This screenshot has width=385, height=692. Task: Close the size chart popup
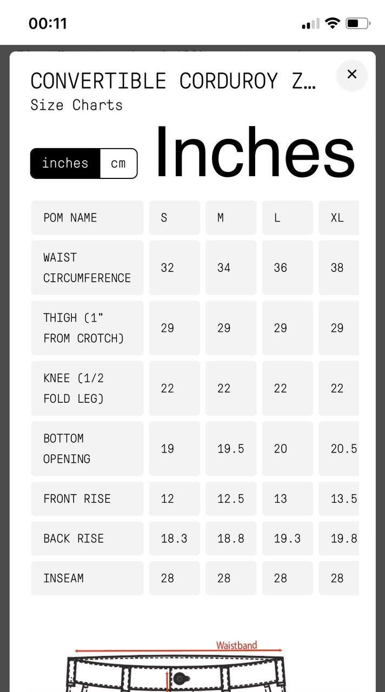[352, 75]
